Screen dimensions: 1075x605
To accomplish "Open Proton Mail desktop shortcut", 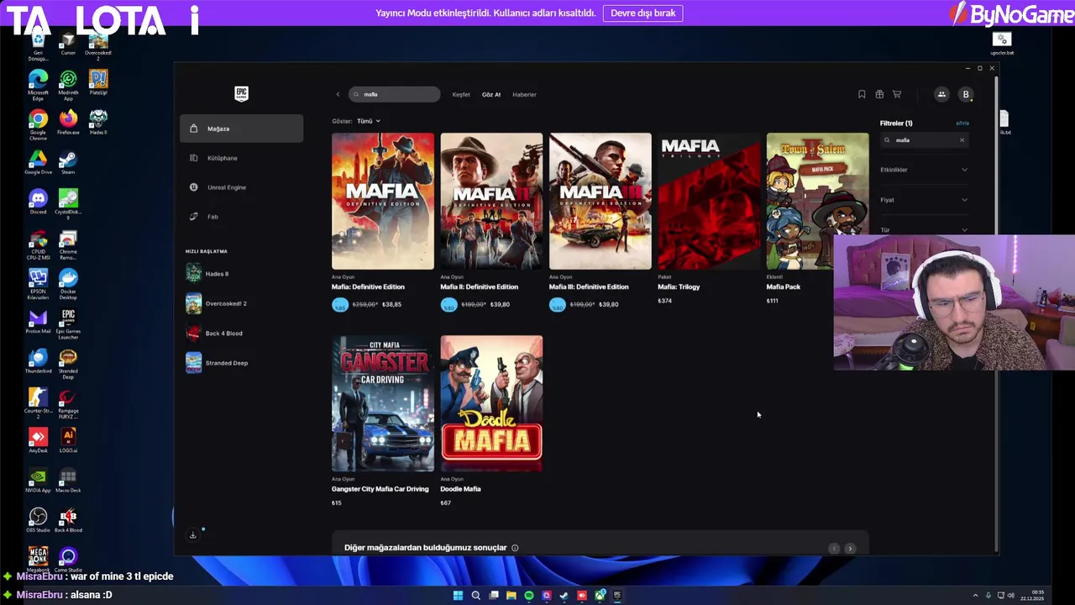I will click(x=38, y=322).
